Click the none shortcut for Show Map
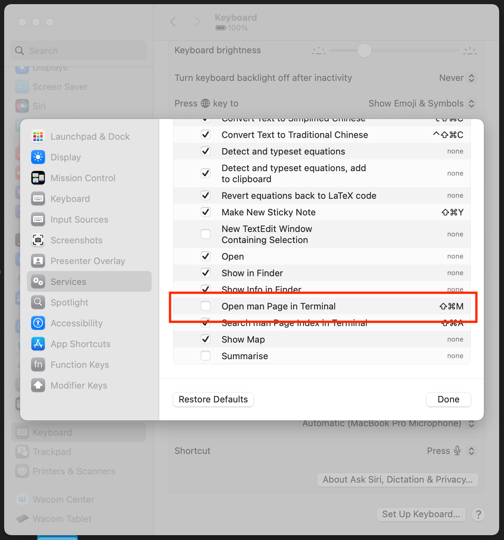Screen dimensions: 504x540 (455, 339)
